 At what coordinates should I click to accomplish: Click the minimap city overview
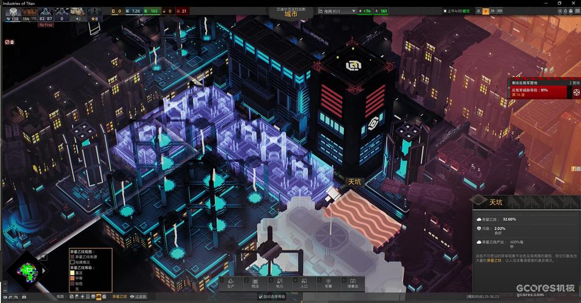coord(28,272)
